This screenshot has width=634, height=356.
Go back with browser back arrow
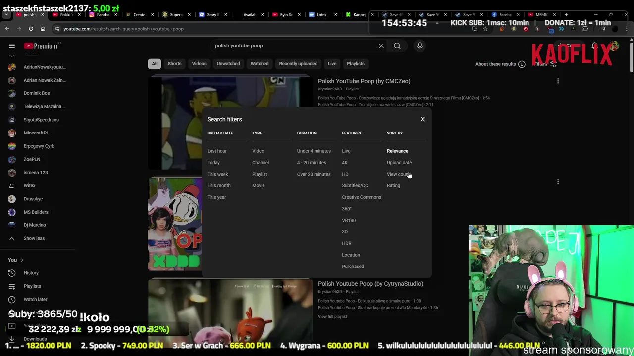tap(7, 29)
